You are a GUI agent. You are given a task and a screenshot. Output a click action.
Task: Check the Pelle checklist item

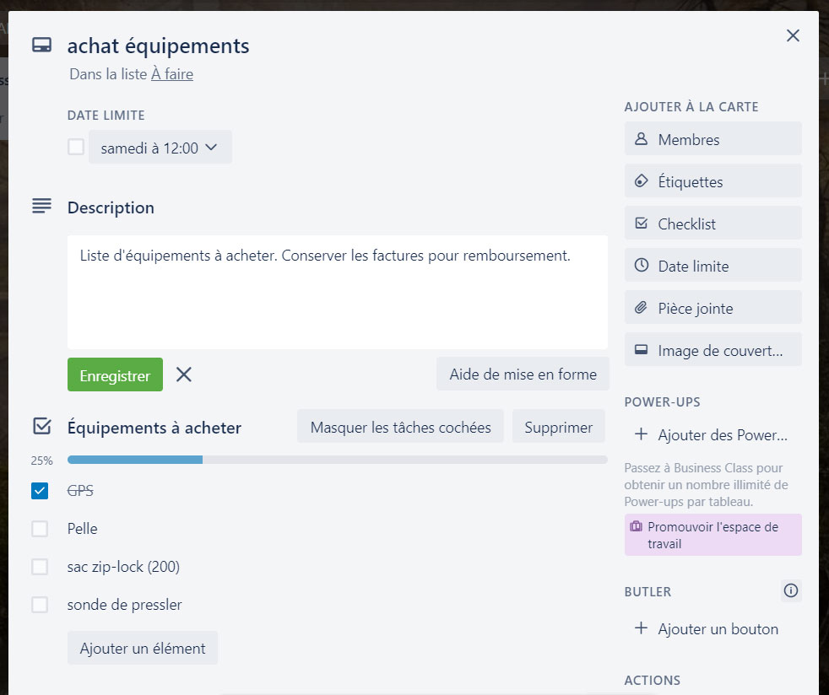pyautogui.click(x=40, y=529)
